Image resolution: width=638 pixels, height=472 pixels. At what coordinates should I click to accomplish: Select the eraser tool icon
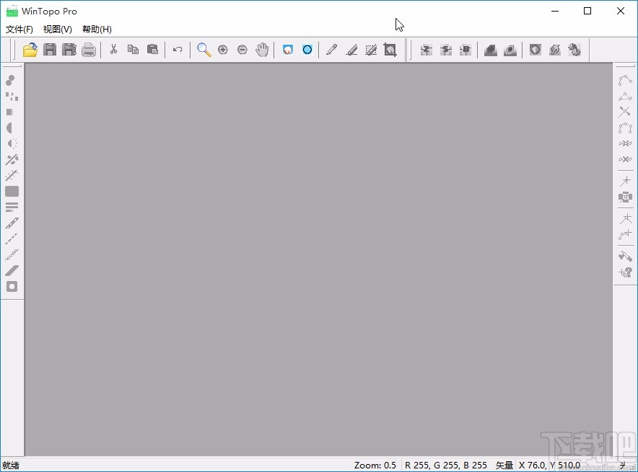tap(351, 50)
